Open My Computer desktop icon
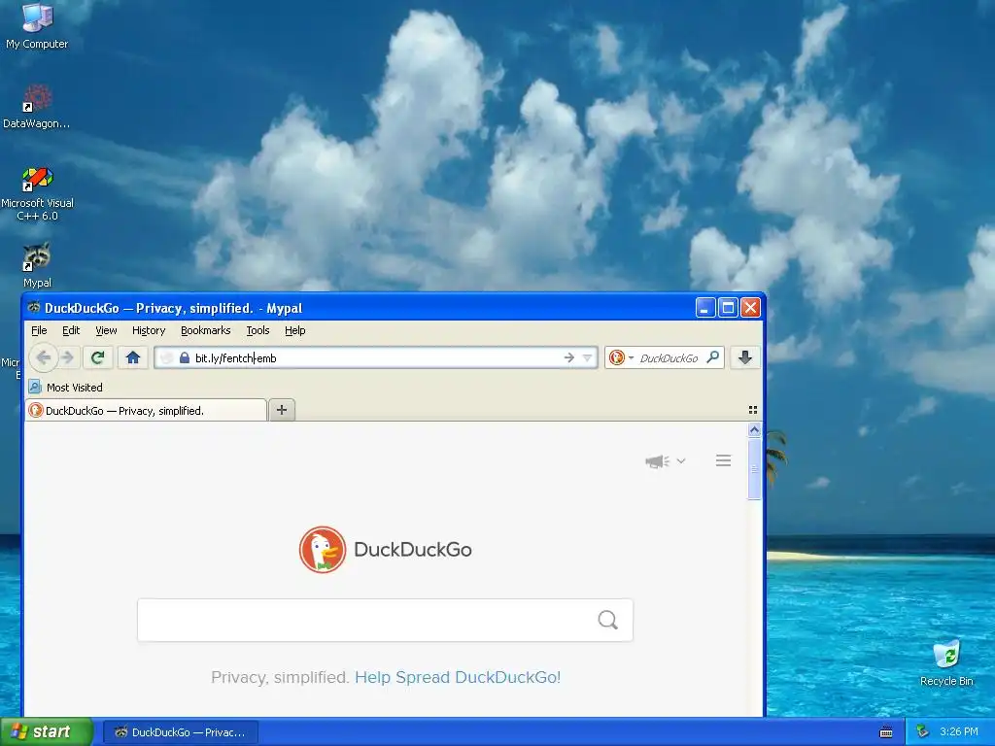Image resolution: width=995 pixels, height=746 pixels. click(x=37, y=25)
